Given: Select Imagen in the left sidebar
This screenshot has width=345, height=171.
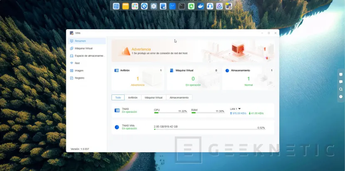Looking at the screenshot, I should pos(79,70).
